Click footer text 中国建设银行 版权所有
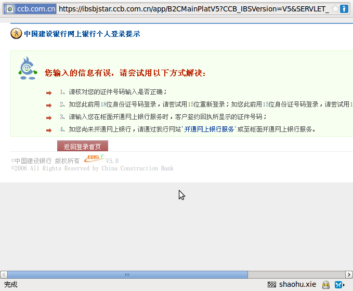Viewport: 353px width, 291px height. (45, 161)
